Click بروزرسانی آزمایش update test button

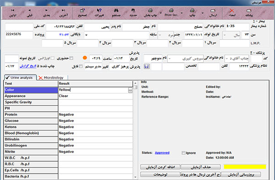point(241,175)
